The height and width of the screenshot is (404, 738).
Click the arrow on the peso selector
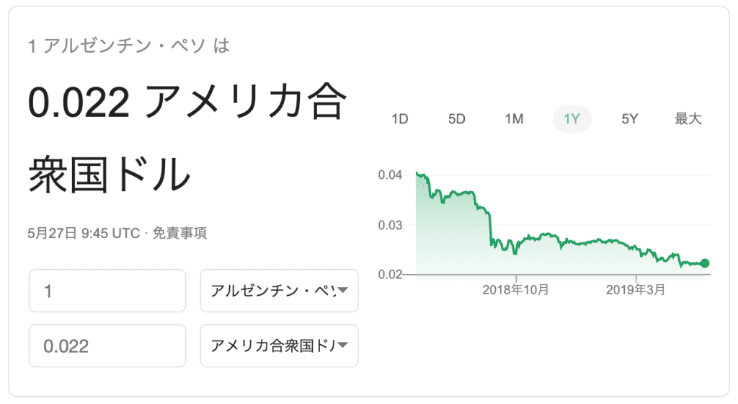(343, 290)
